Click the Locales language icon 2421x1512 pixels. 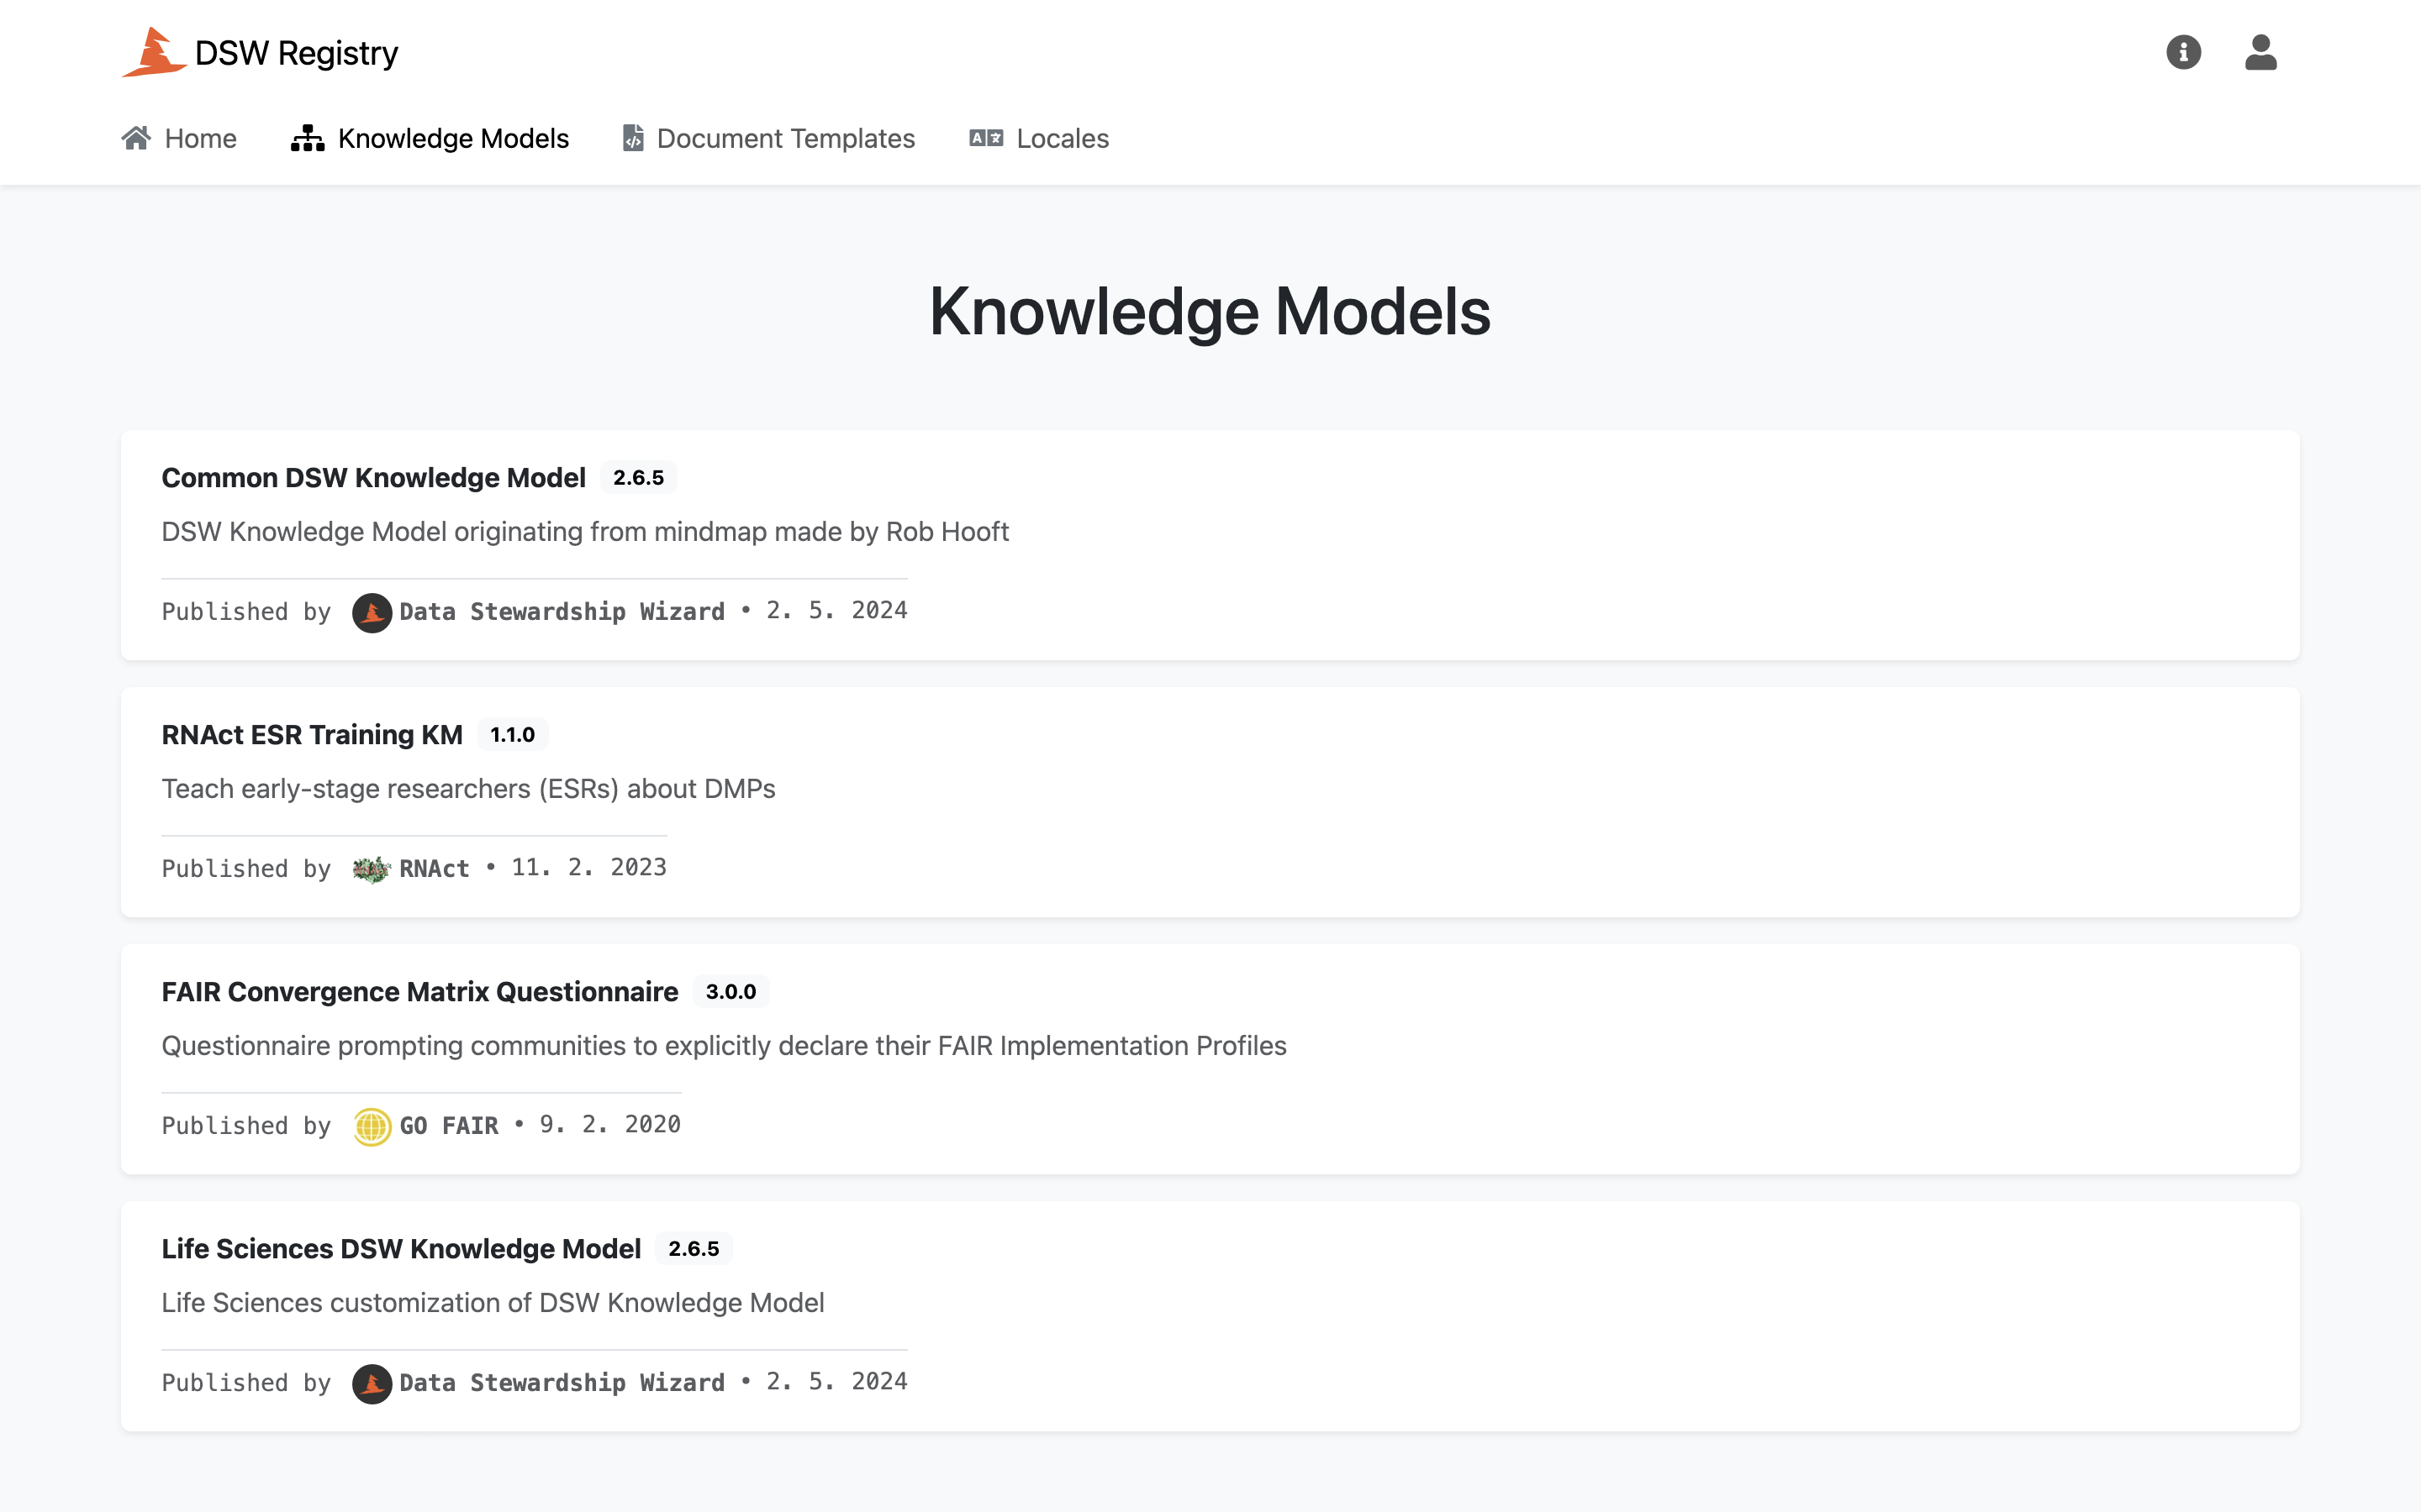[985, 138]
